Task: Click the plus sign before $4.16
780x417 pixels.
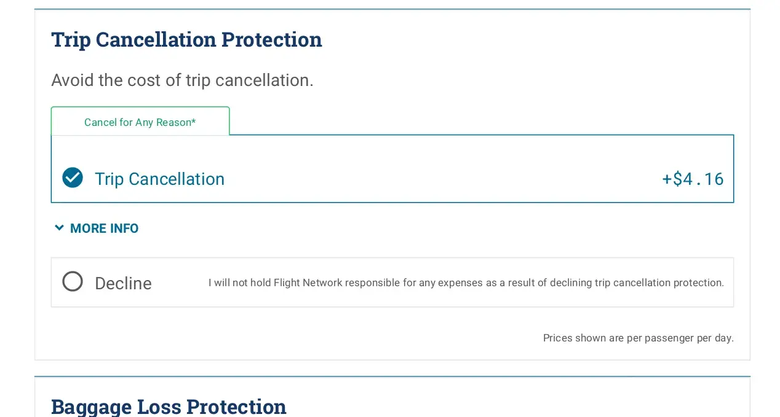Action: (x=667, y=179)
